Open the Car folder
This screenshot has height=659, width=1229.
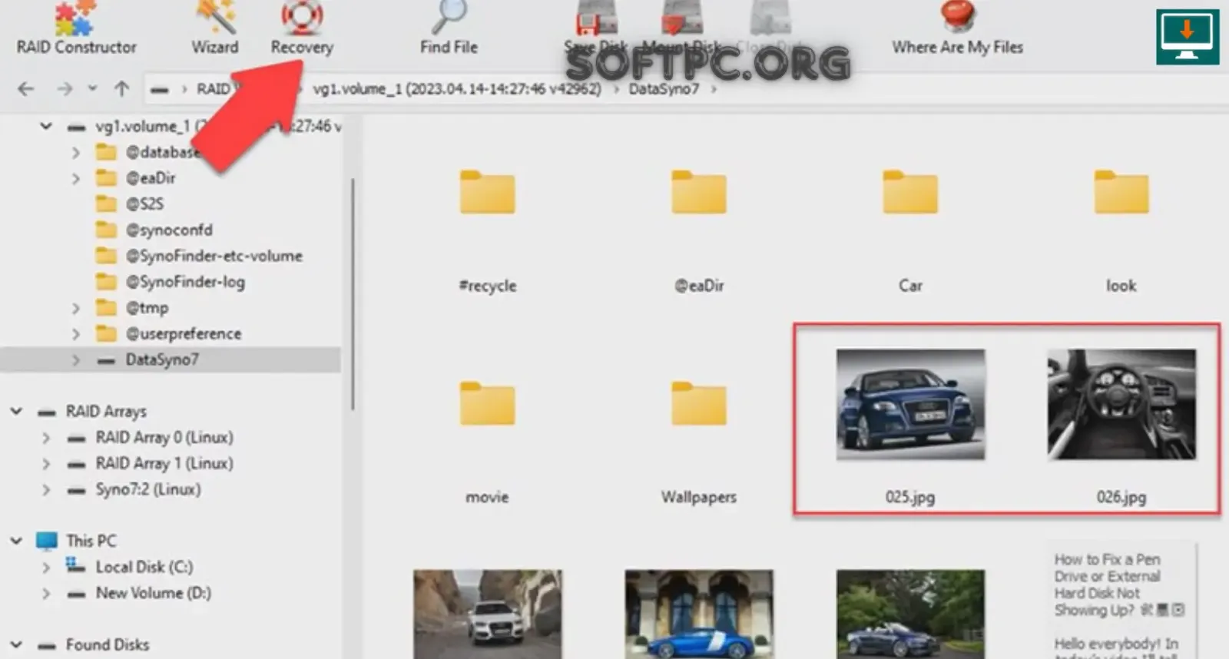pos(910,232)
